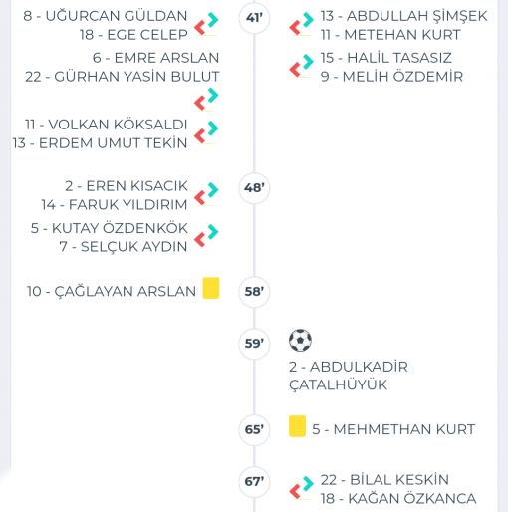Click substitution icon beside Bilal Keskin
The width and height of the screenshot is (508, 512).
[x=302, y=487]
